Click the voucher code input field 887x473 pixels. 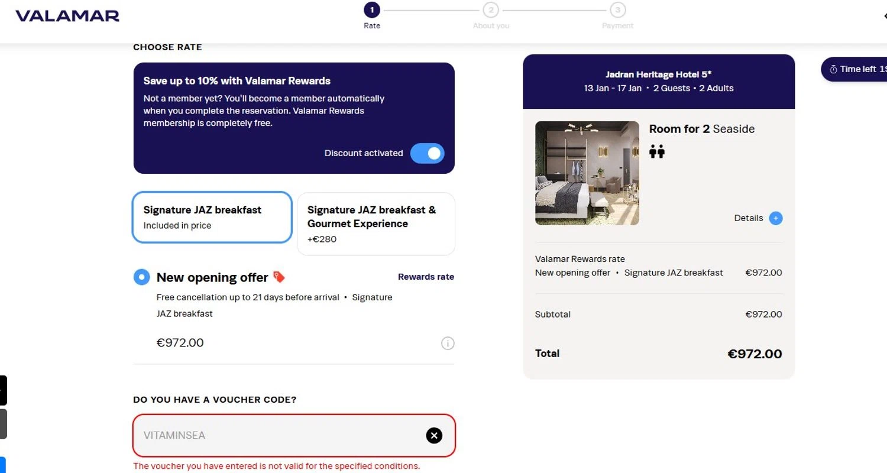pos(294,436)
